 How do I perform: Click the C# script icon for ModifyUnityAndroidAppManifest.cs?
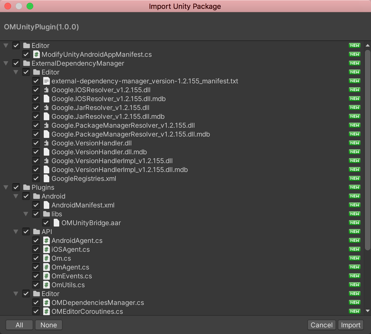point(36,55)
